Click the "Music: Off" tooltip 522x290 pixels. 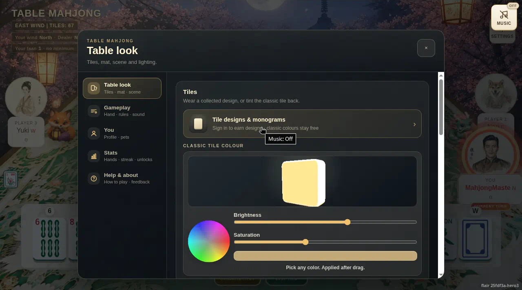(x=281, y=139)
